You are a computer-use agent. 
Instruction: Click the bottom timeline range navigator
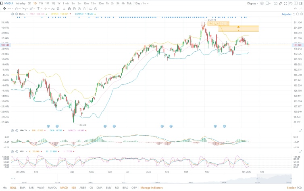point(151,178)
